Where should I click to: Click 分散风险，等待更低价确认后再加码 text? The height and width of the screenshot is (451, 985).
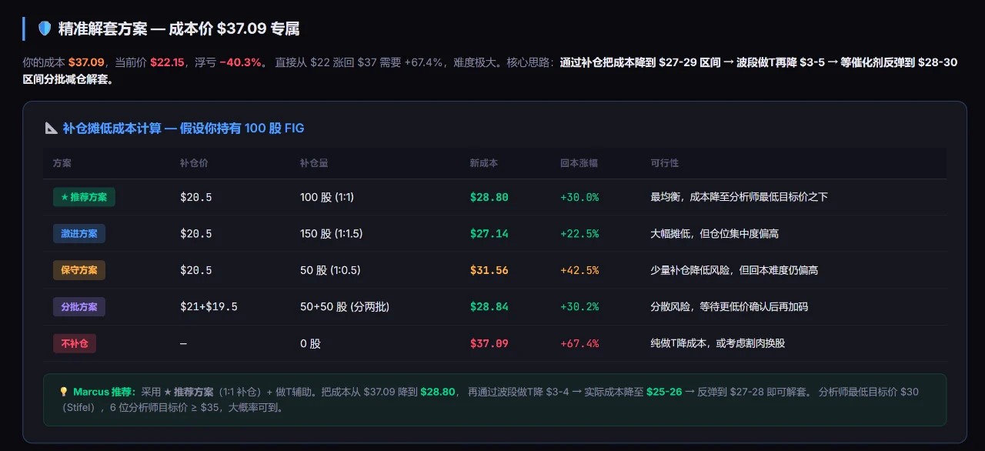(x=730, y=306)
